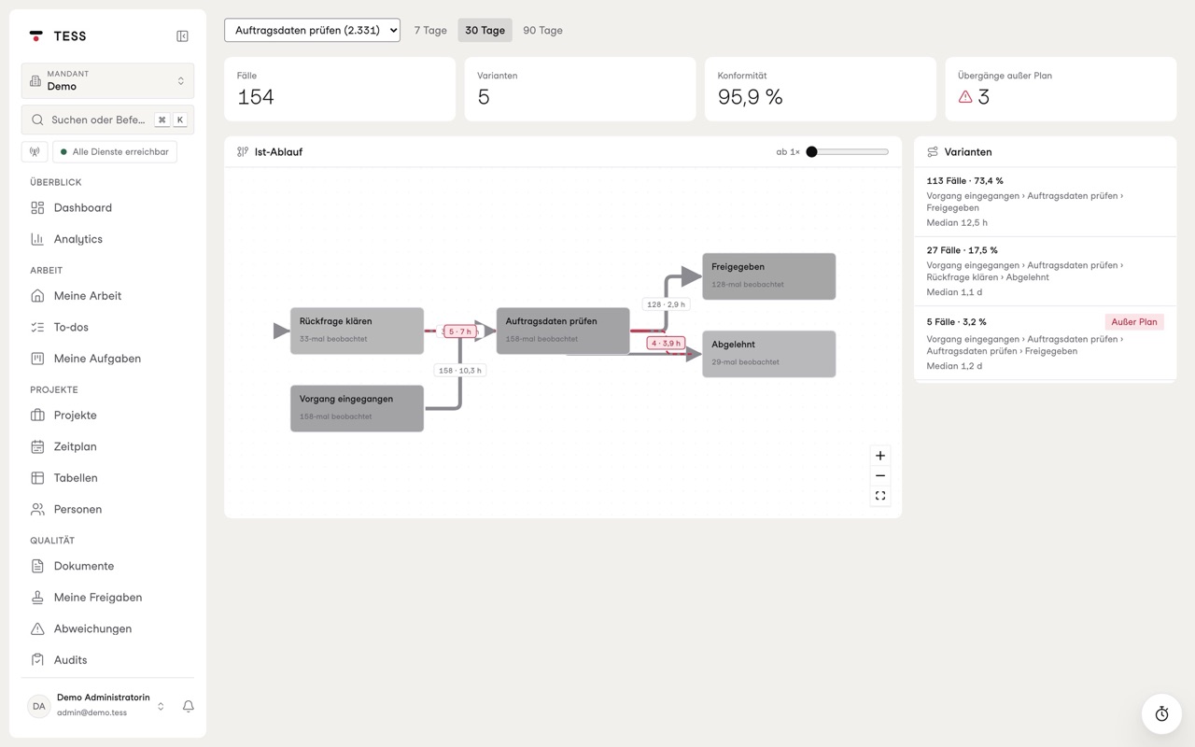This screenshot has height=747, width=1195.
Task: Click the Vorgang eingegangen node
Action: coord(357,408)
